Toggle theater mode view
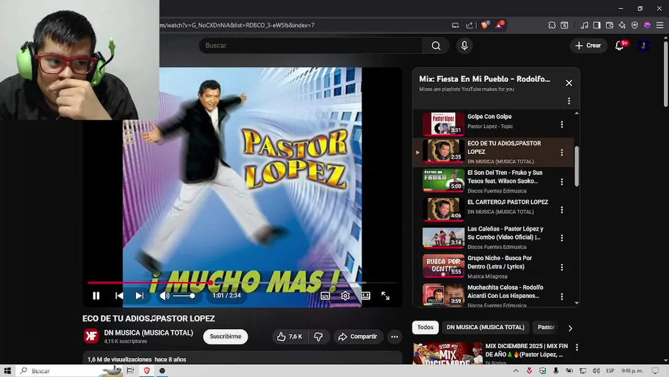Screen dimensions: 669x377 pyautogui.click(x=365, y=296)
